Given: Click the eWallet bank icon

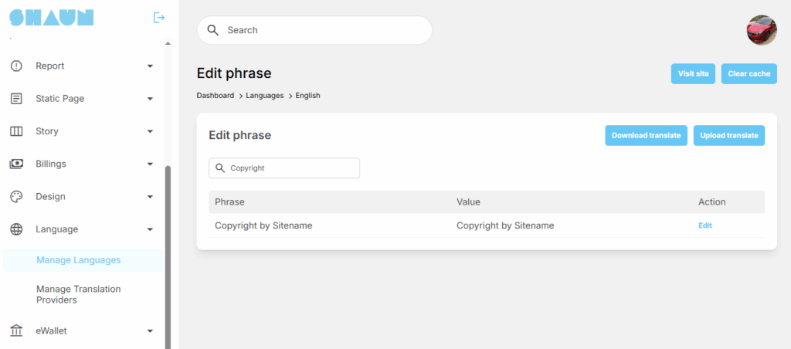Looking at the screenshot, I should [16, 331].
